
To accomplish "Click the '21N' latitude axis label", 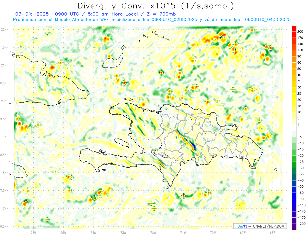I will 4,65.
